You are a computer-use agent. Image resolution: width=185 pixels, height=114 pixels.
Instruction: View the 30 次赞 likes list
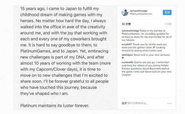126,24
